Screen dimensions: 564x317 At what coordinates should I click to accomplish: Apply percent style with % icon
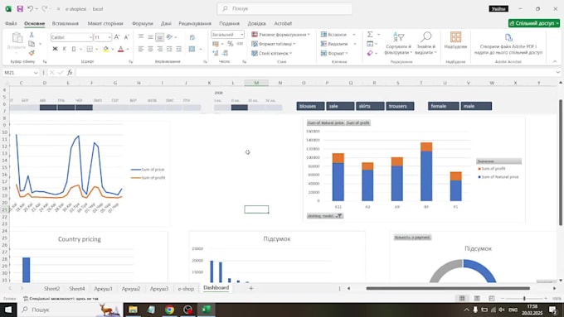[231, 44]
